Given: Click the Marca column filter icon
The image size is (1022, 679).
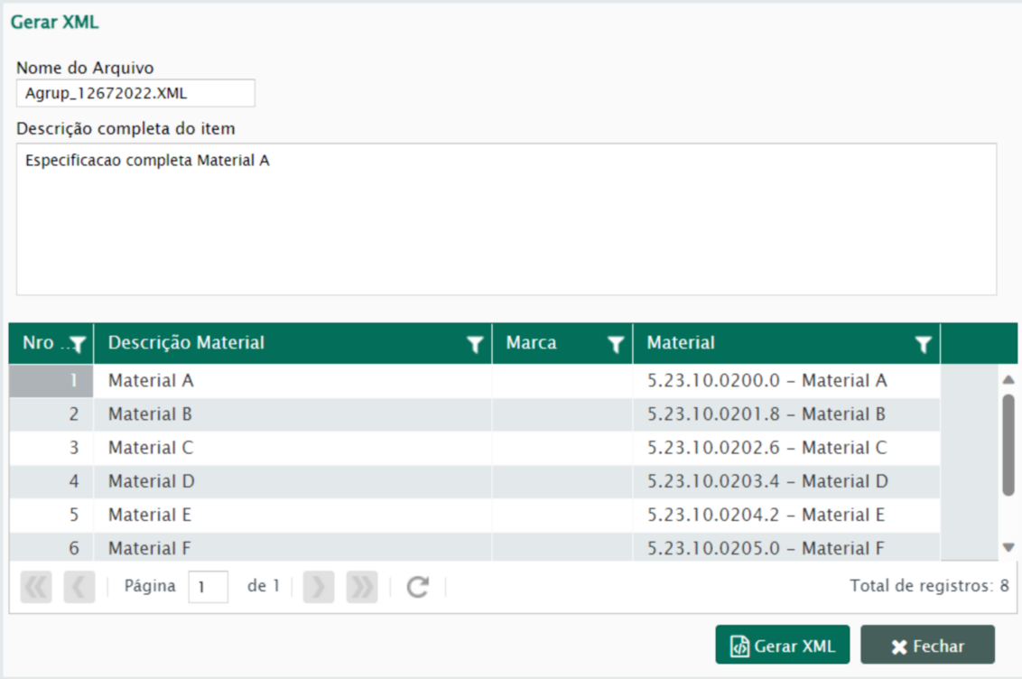Looking at the screenshot, I should [x=616, y=344].
